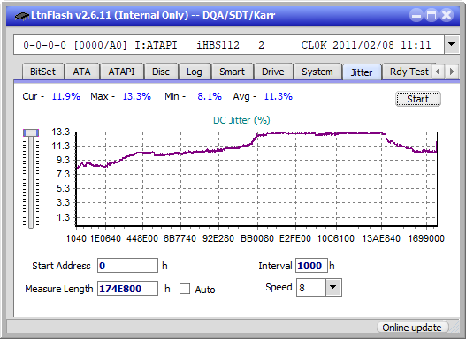This screenshot has height=339, width=466.
Task: Open the Rdy Test tab
Action: point(409,72)
